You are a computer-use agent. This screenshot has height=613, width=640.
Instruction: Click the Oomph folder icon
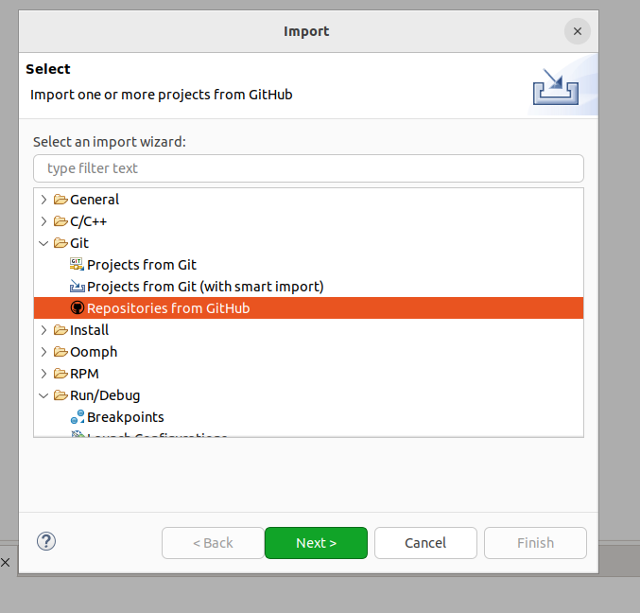pyautogui.click(x=61, y=352)
